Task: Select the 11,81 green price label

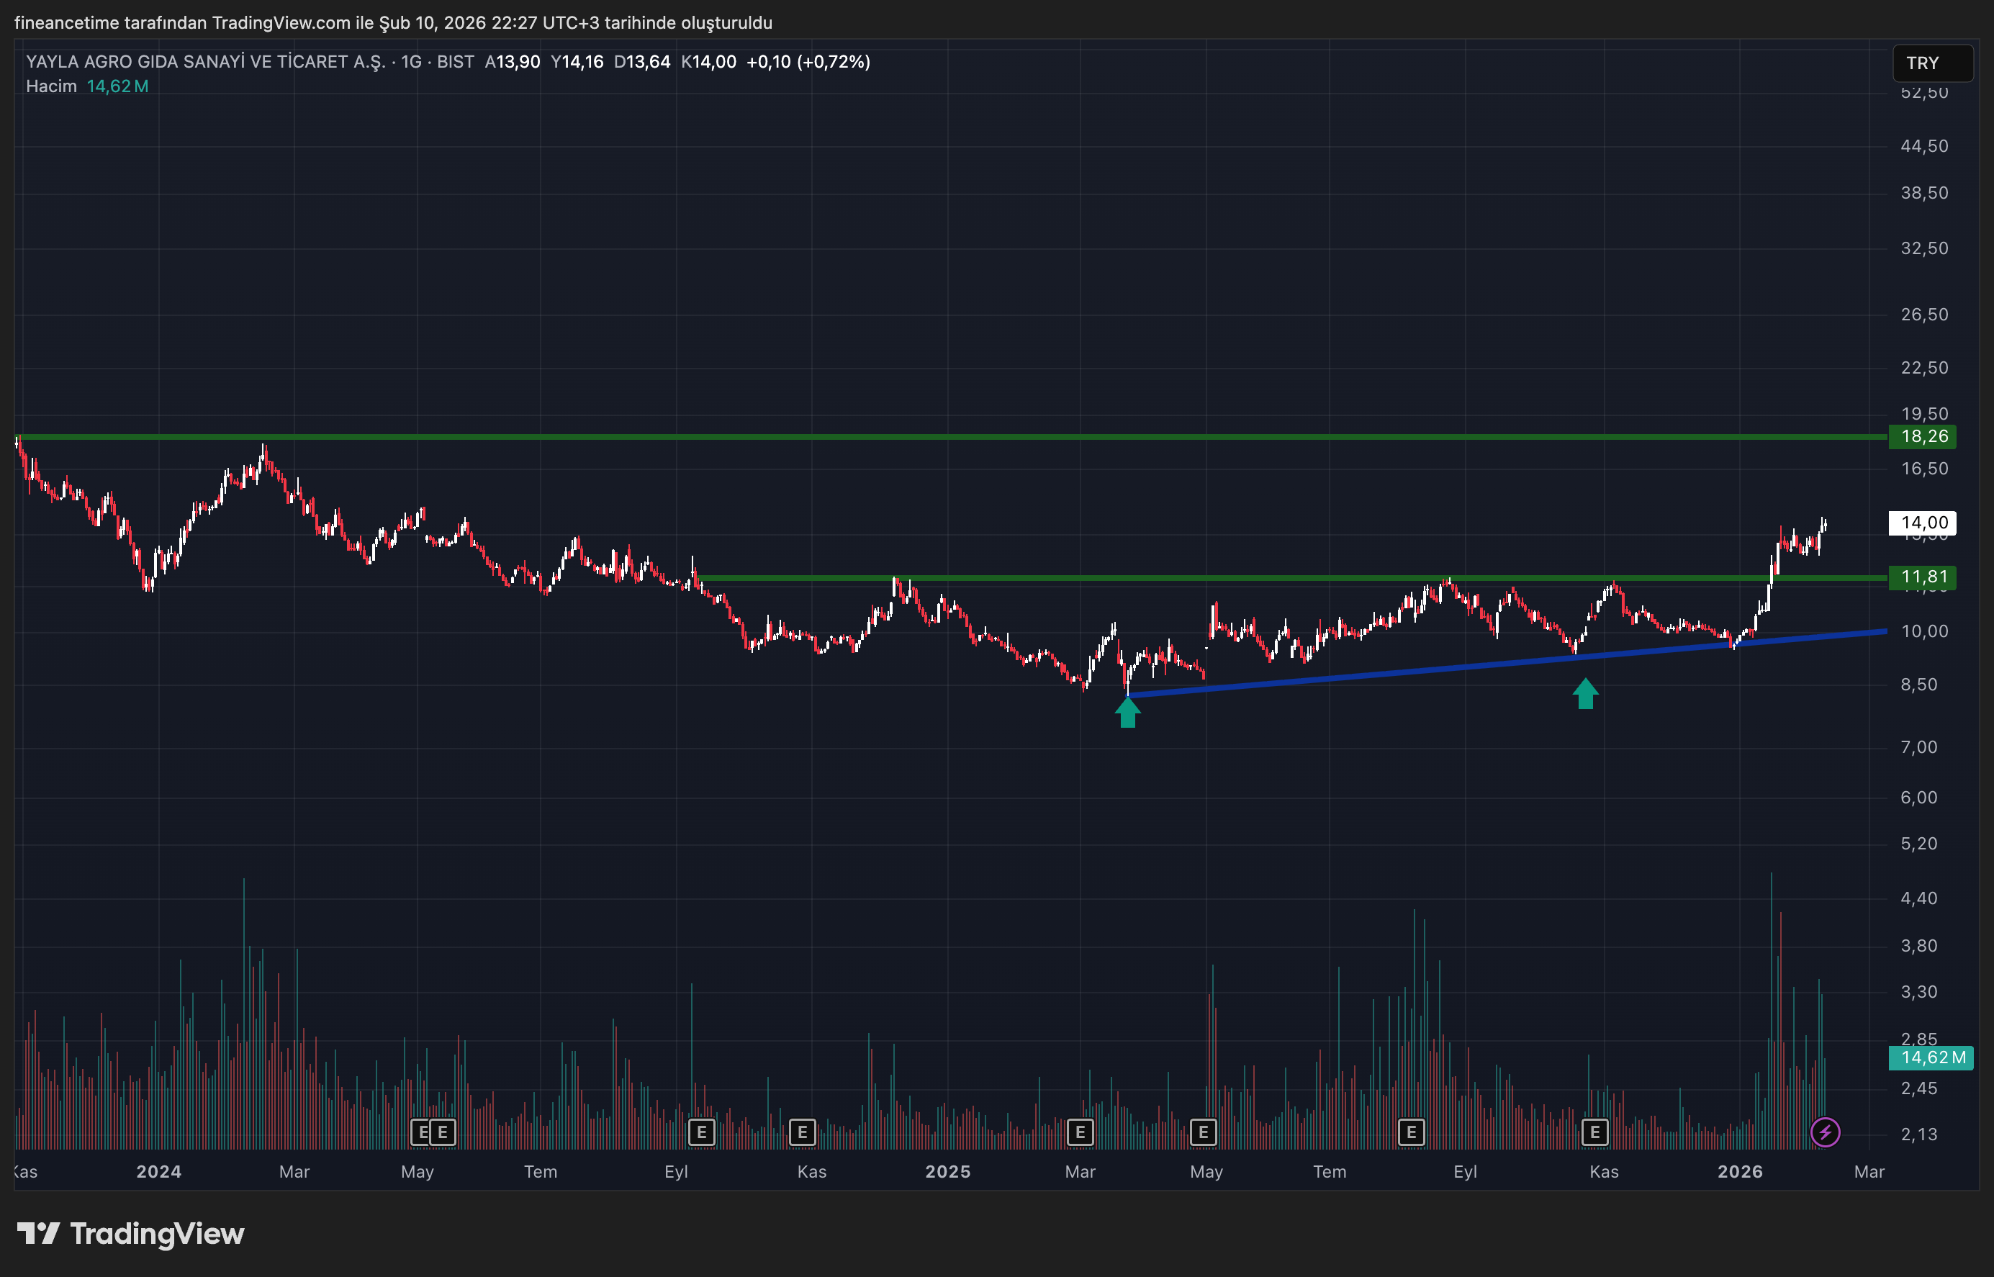Action: click(1922, 577)
